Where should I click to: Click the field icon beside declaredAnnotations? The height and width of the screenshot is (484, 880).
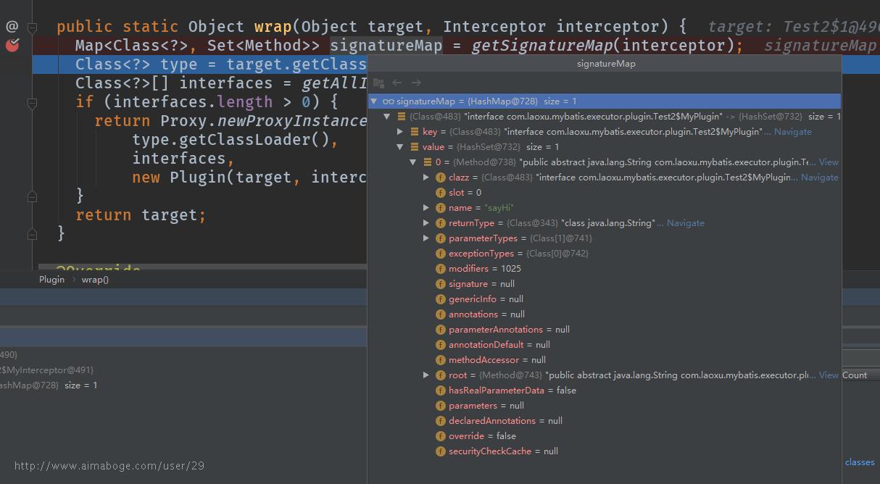point(441,421)
